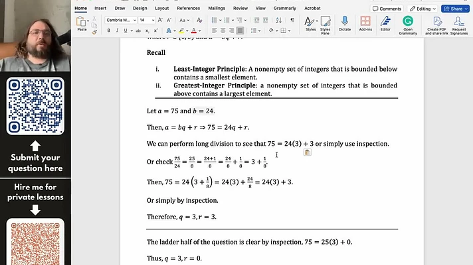The width and height of the screenshot is (473, 265).
Task: Increase font size with the larger A
Action: 160,20
